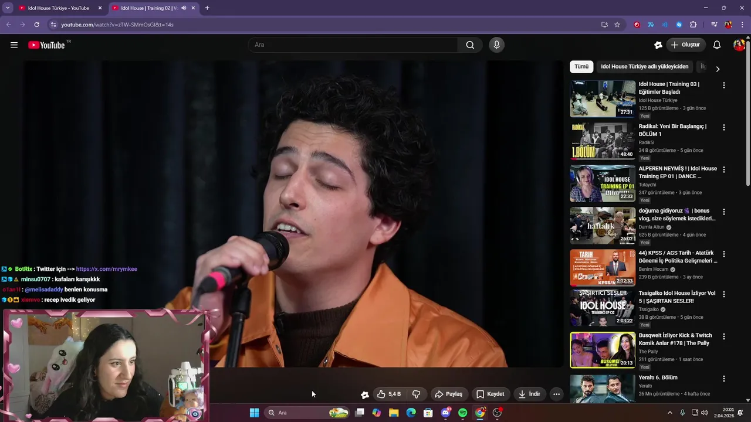
Task: Show hidden system tray icons
Action: [669, 413]
